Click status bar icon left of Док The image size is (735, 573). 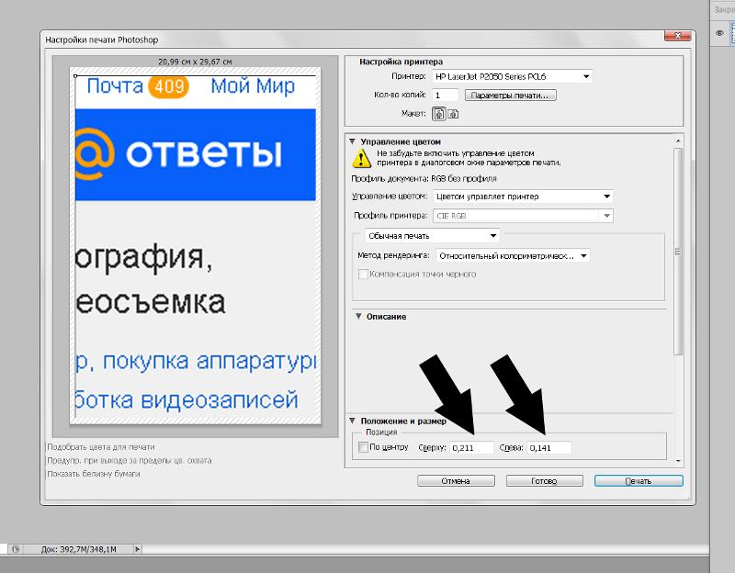[x=16, y=549]
